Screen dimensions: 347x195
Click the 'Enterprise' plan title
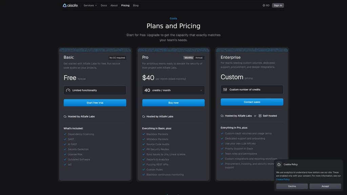tap(230, 57)
